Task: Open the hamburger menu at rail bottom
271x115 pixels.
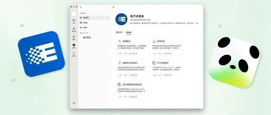Action: [74, 103]
